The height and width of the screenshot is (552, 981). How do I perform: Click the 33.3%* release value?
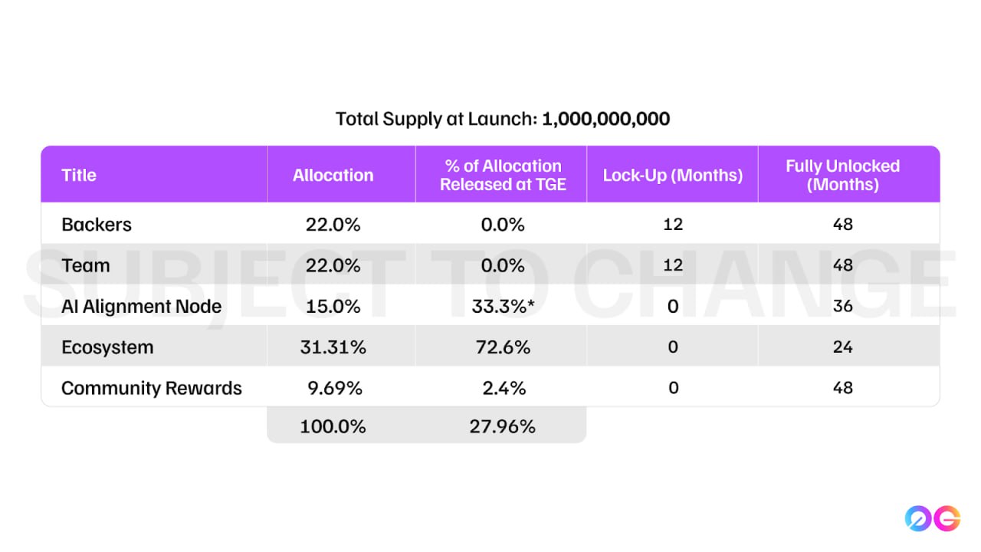click(503, 307)
